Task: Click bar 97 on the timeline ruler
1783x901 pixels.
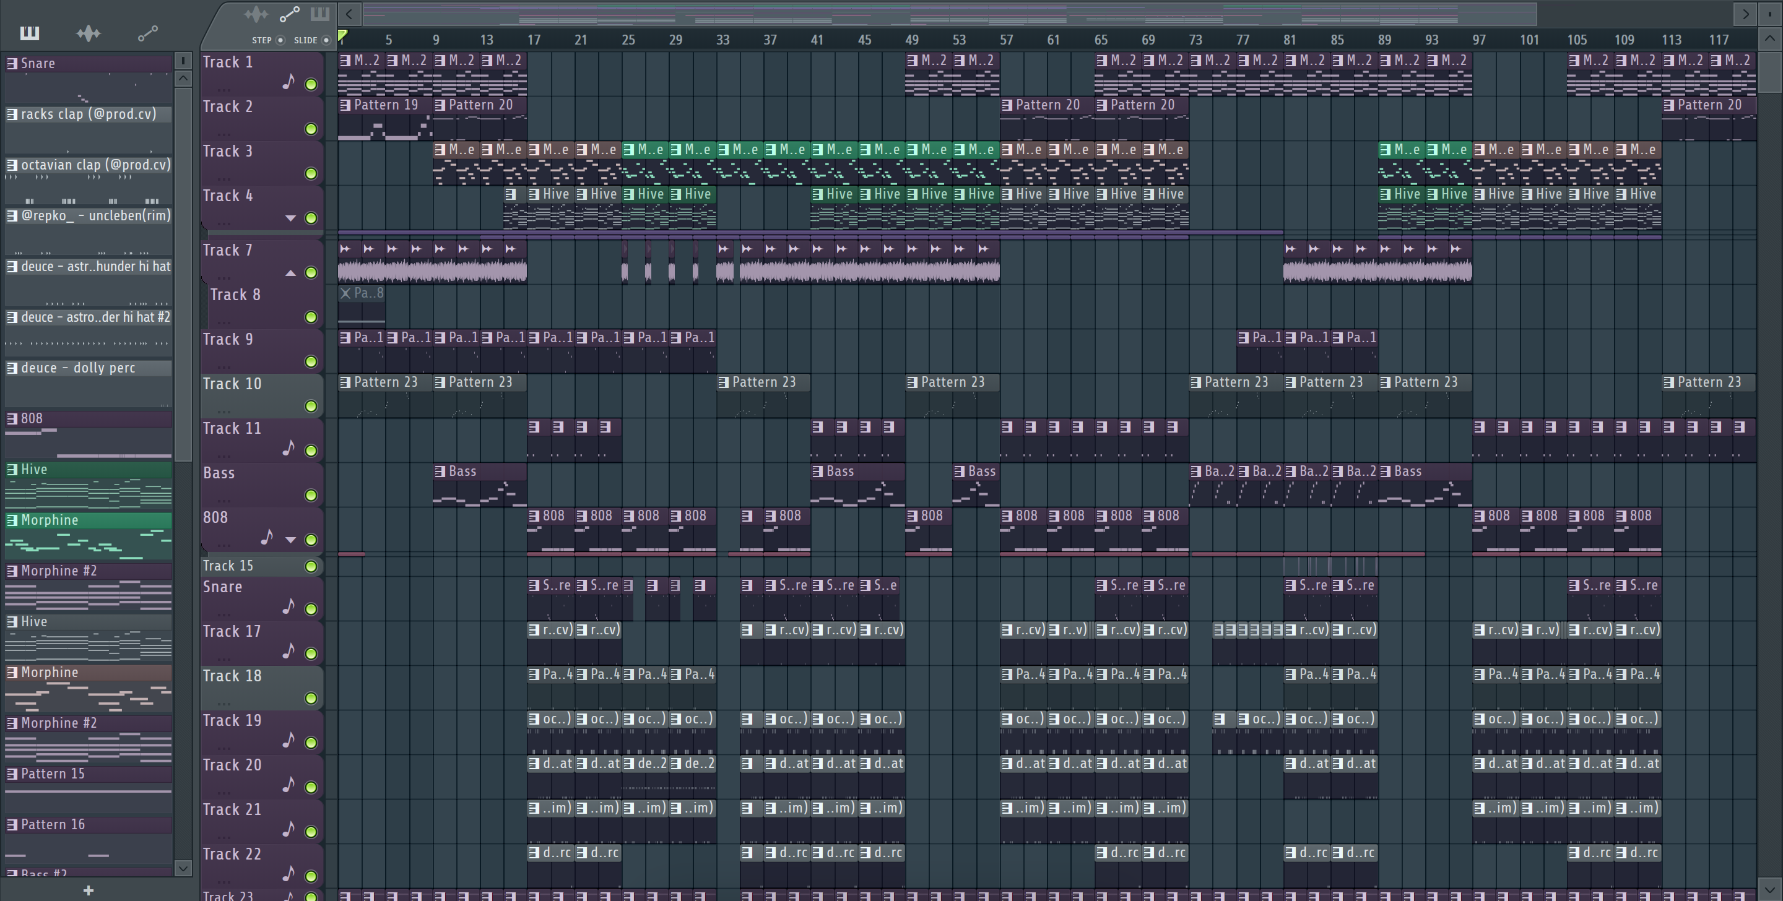Action: (x=1479, y=40)
